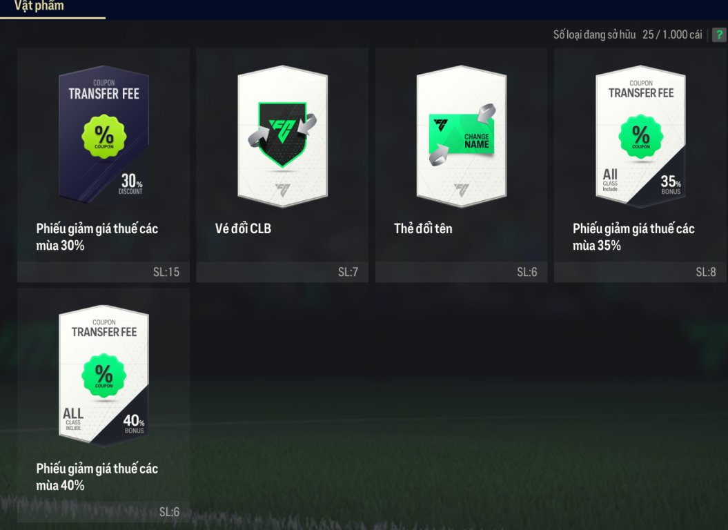The image size is (728, 530).
Task: Open Phiếu giảm giá thuế các mùa 35% title
Action: (633, 237)
